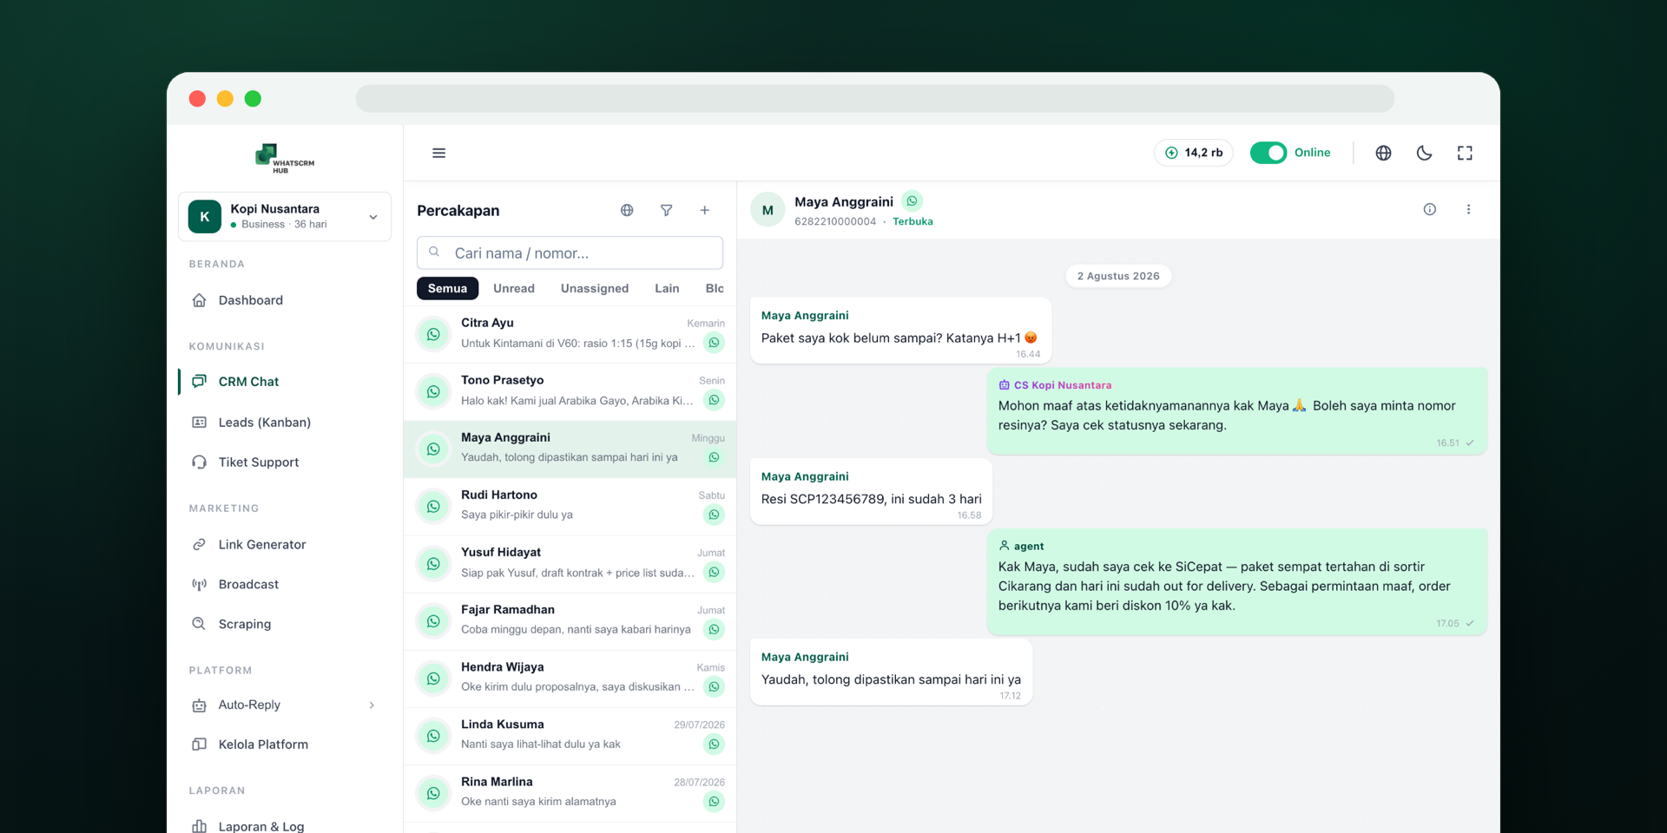Screen dimensions: 1667x833
Task: Click the browser address bar
Action: (x=874, y=98)
